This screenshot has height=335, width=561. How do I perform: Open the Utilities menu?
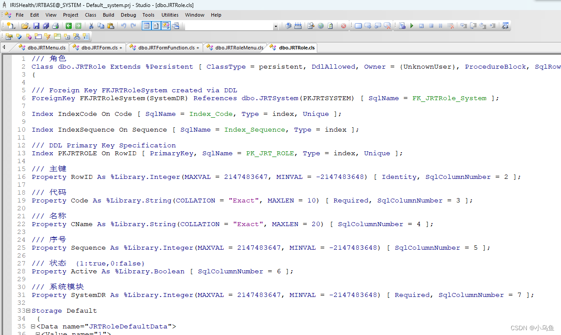170,15
